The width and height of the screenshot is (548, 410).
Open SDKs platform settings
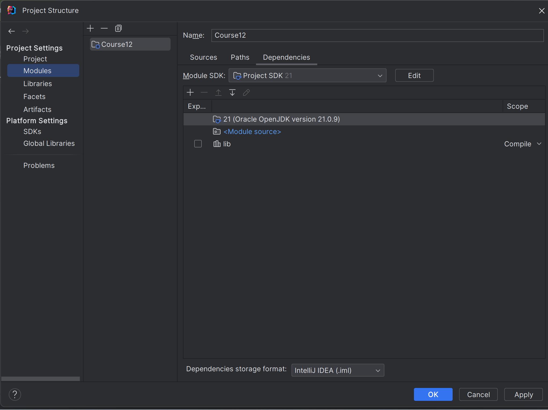pos(32,132)
